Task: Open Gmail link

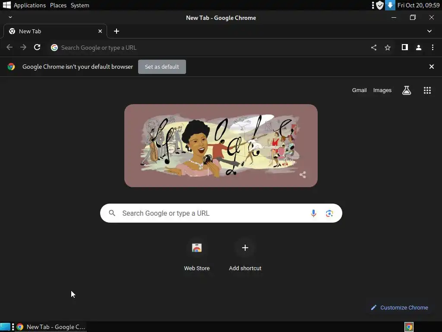Action: click(359, 90)
